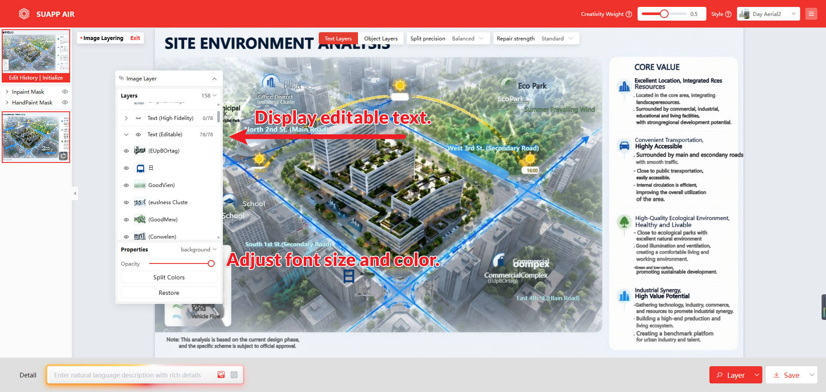Open the Layers count 158 dropdown
This screenshot has height=392, width=826.
(x=209, y=95)
